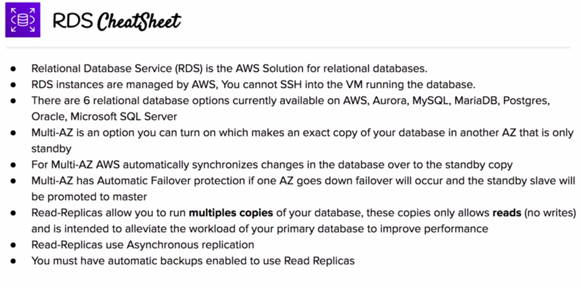Click bullet before 'Multi-AZ is an option'

[x=13, y=133]
